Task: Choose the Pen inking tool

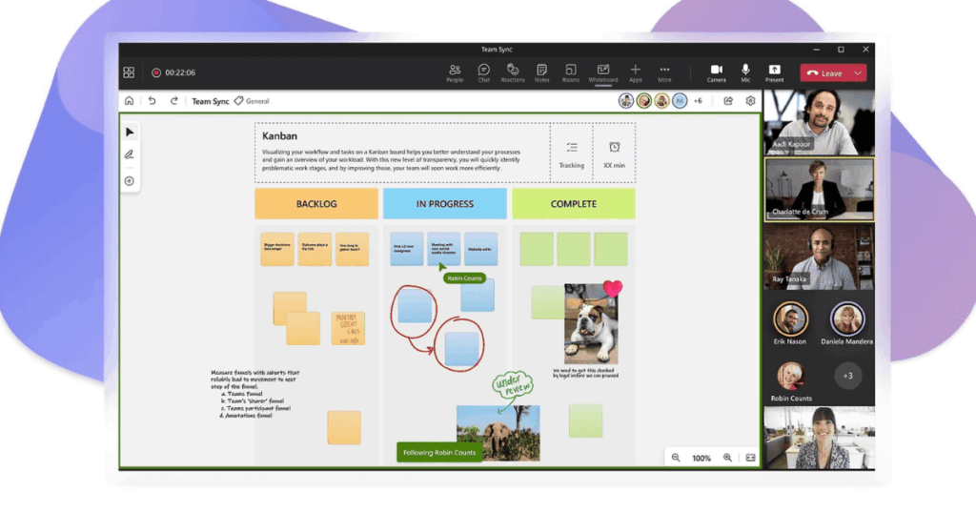Action: tap(130, 154)
